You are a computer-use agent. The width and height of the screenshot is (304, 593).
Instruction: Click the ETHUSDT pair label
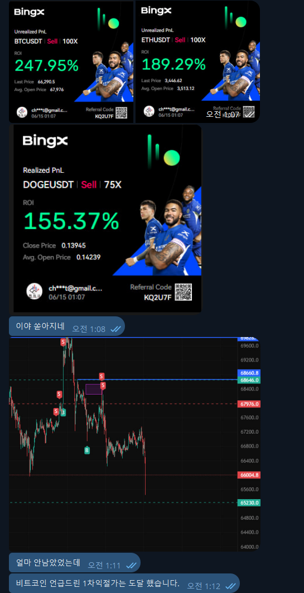[156, 40]
